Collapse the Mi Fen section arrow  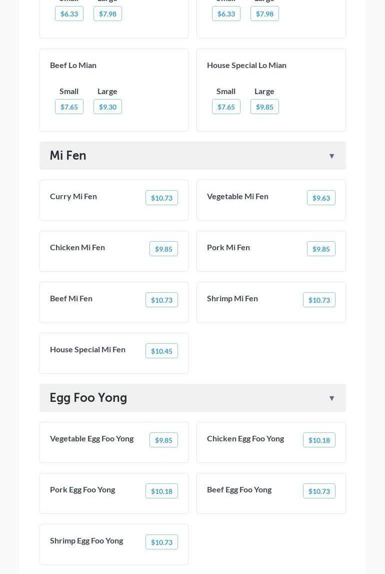[331, 156]
